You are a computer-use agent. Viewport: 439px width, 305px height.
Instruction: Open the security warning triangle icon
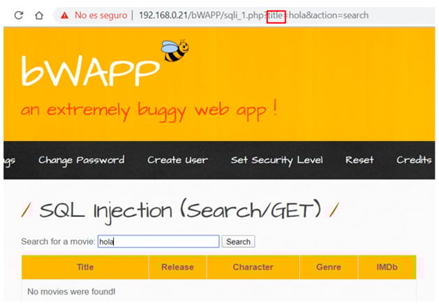[64, 15]
